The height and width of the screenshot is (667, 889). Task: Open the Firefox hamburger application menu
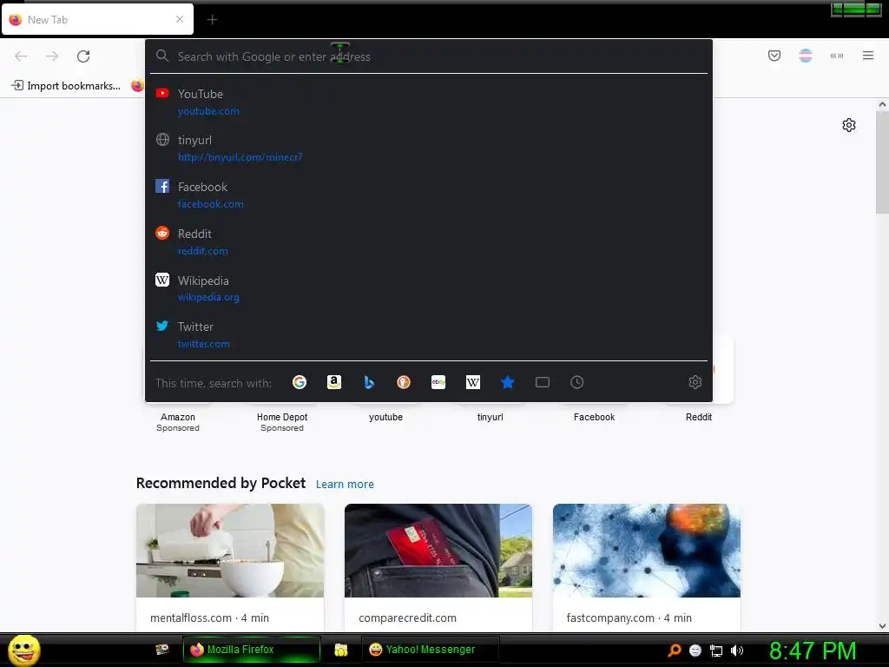[x=868, y=56]
